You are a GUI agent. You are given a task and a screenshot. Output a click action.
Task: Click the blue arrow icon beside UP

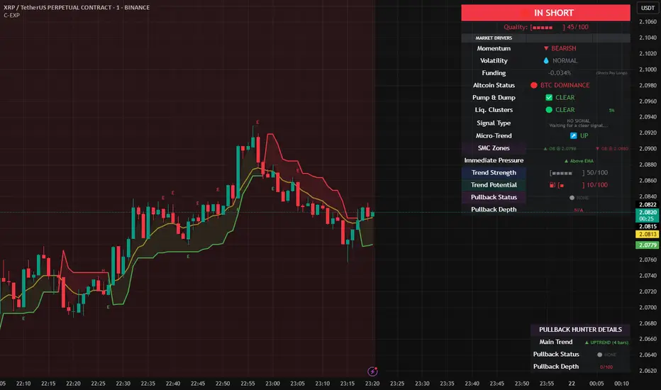[573, 135]
